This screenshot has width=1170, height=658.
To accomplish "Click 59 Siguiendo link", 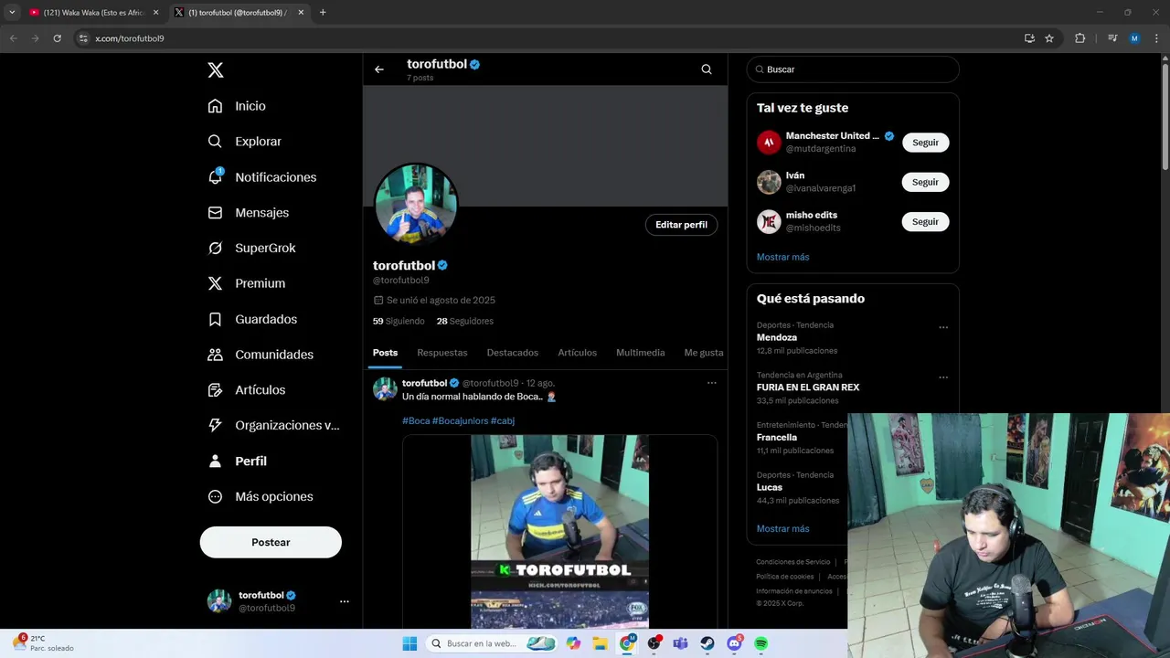I will click(x=399, y=321).
